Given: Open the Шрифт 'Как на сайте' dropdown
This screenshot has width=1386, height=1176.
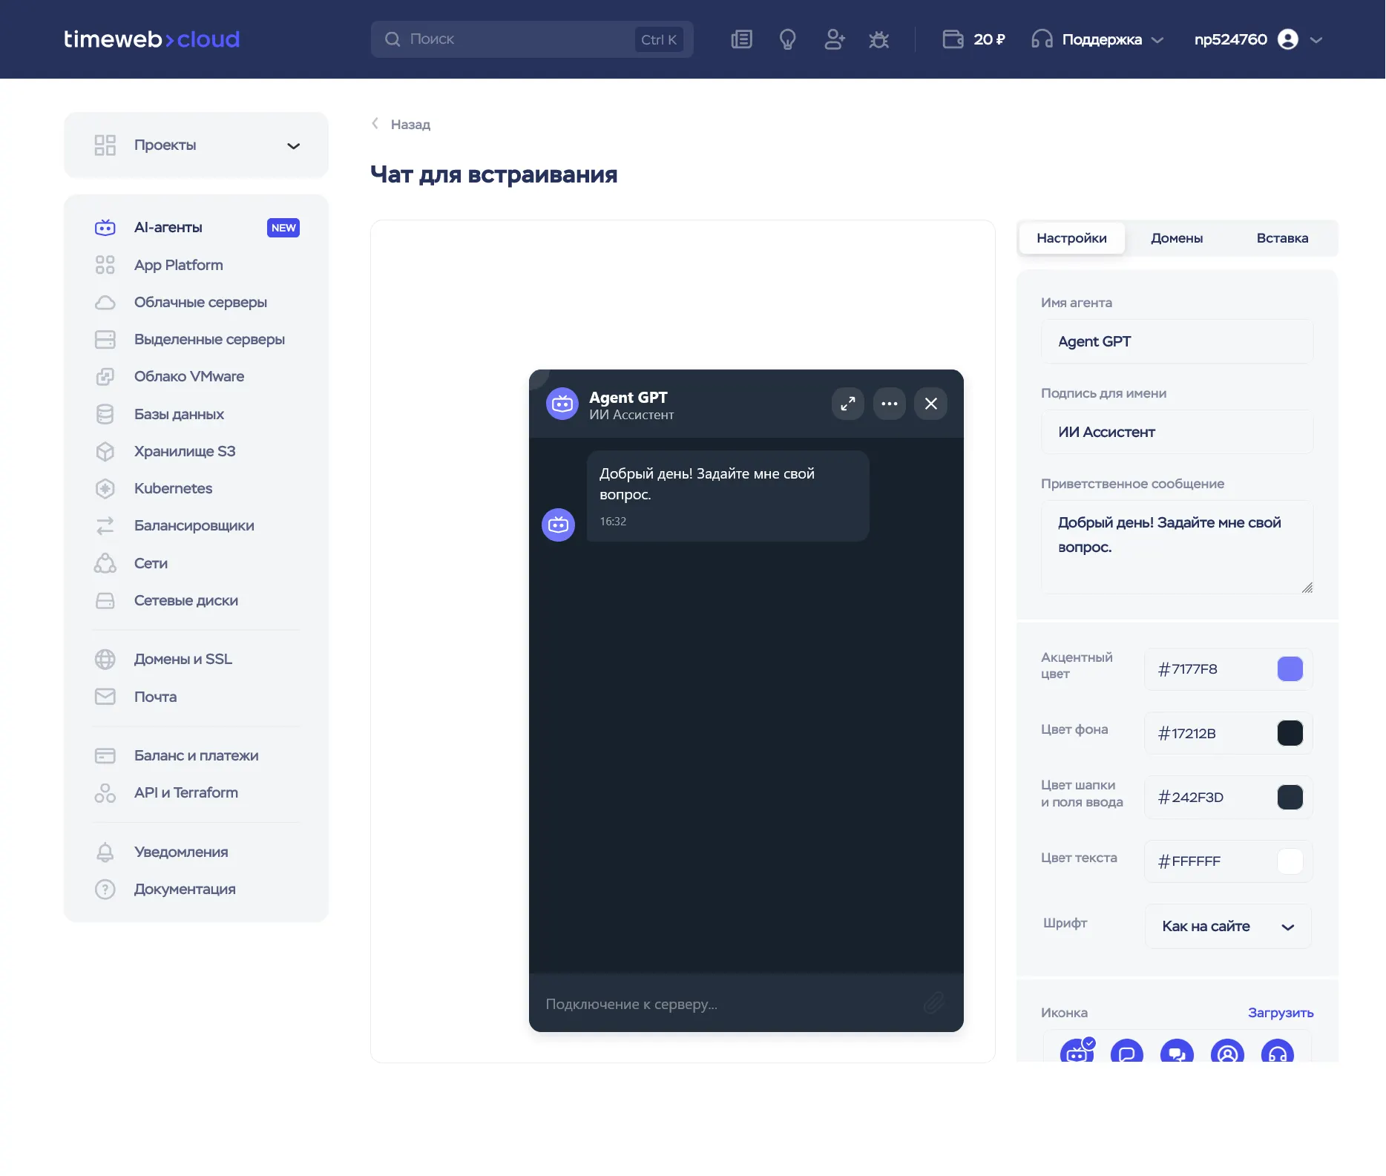Looking at the screenshot, I should coord(1228,926).
